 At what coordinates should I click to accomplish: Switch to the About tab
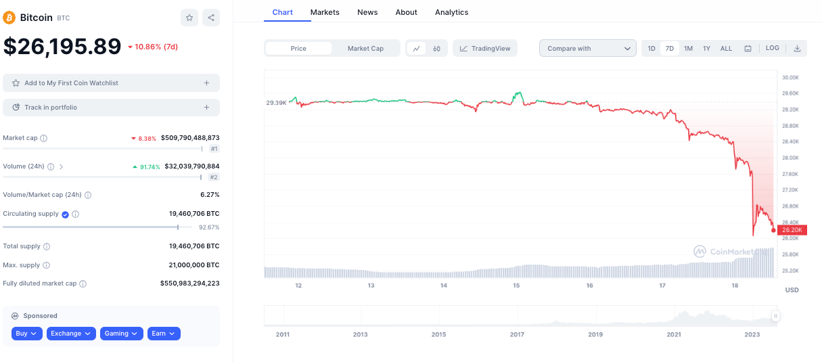tap(407, 12)
